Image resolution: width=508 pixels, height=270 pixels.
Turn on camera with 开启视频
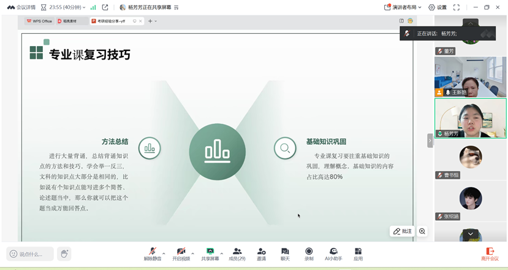pyautogui.click(x=181, y=254)
